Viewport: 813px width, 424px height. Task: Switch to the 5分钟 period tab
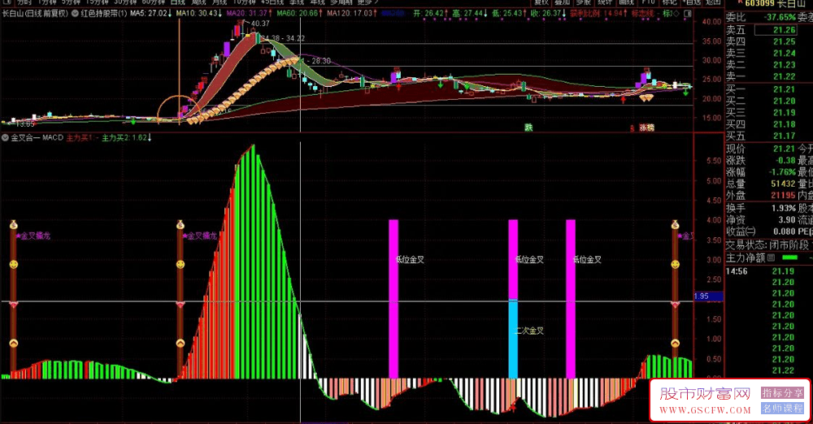(x=71, y=2)
